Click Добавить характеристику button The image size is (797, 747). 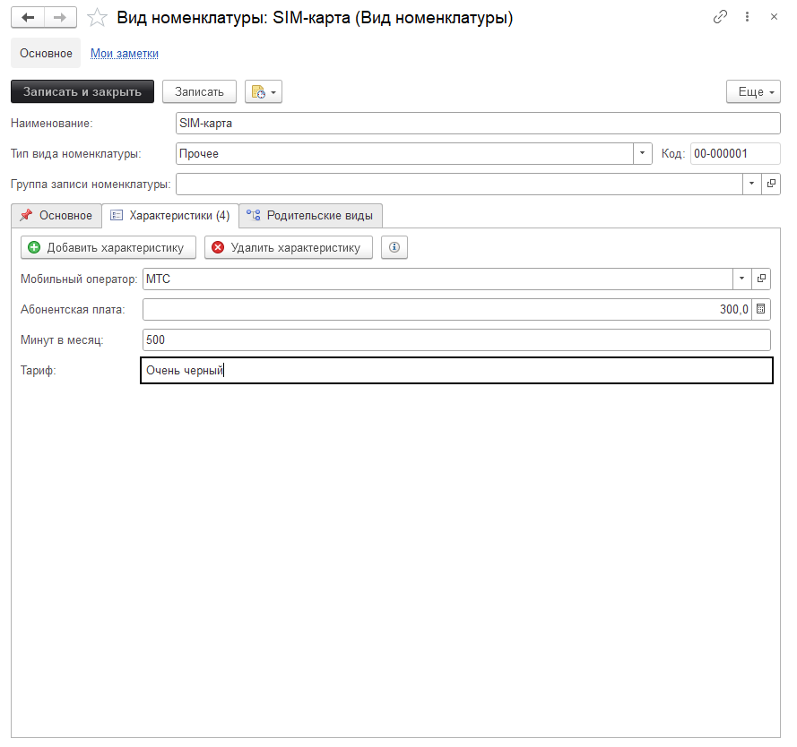click(108, 247)
